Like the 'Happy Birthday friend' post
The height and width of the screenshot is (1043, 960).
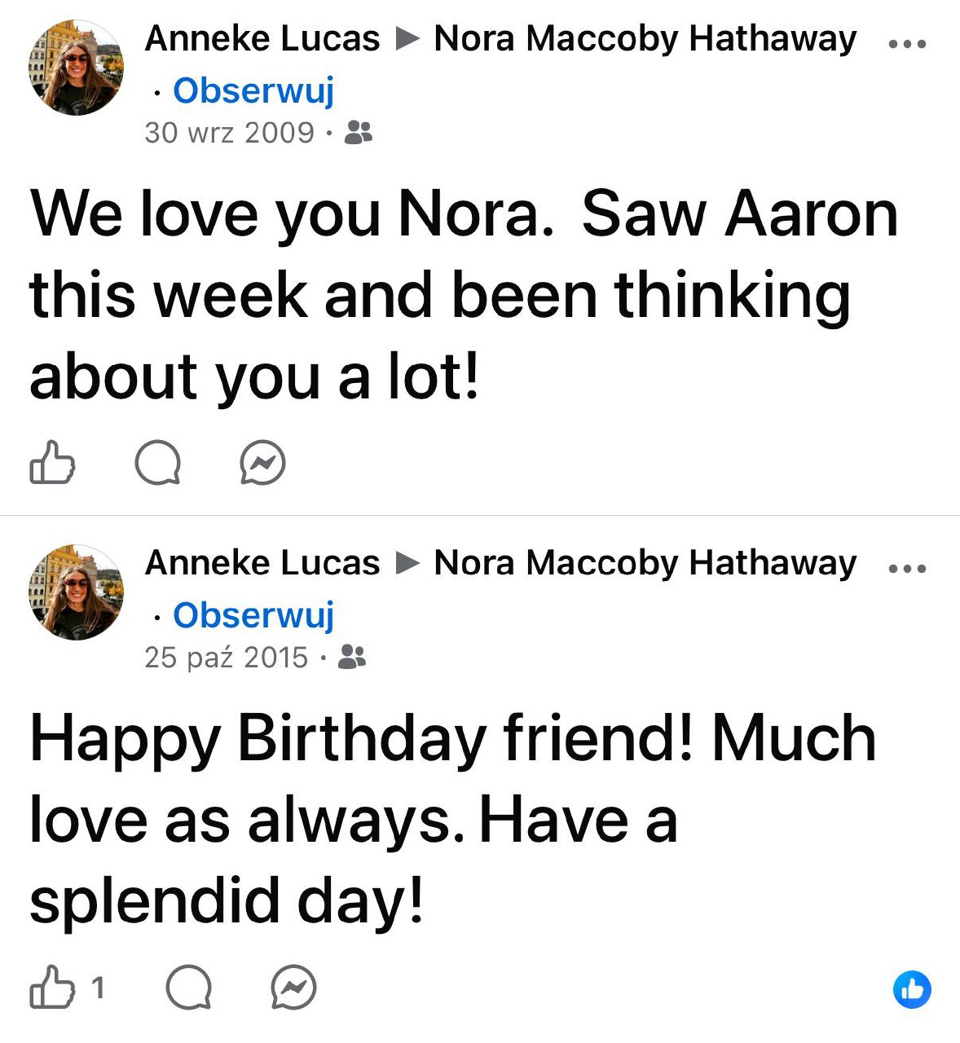[x=52, y=988]
